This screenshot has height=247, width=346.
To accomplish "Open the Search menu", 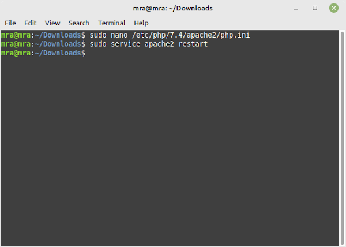I will [x=79, y=23].
